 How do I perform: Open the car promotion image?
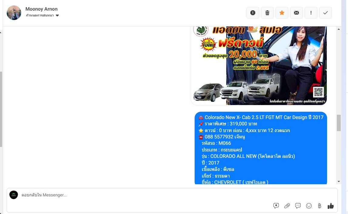point(259,66)
